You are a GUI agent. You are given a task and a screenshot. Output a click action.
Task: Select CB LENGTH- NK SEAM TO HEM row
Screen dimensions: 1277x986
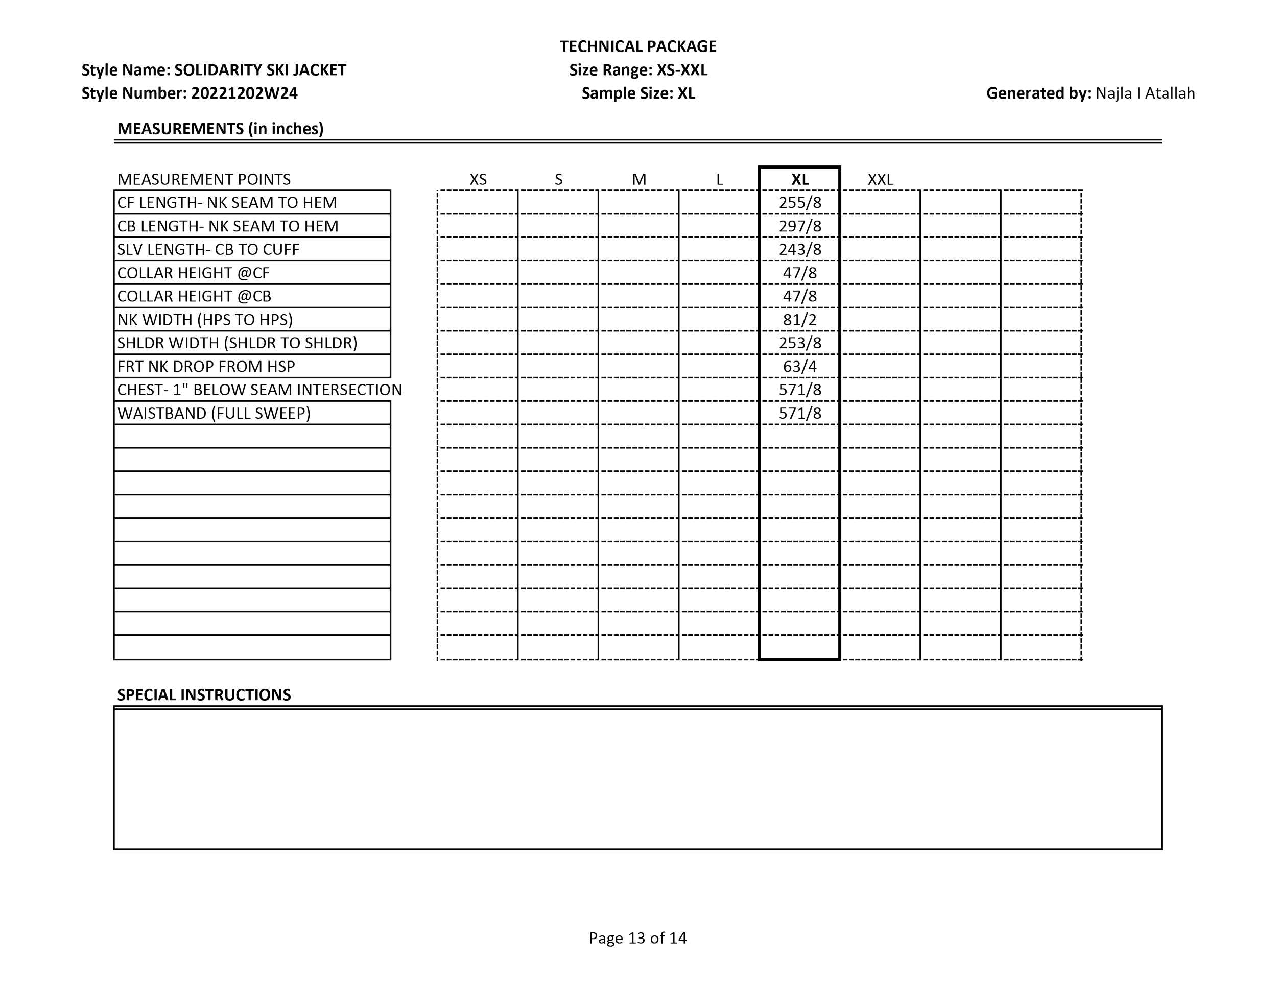pos(228,226)
